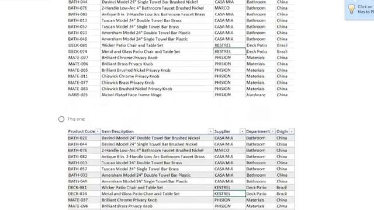The height and width of the screenshot is (210, 374).
Task: Open the Supplier filter dropdown
Action: point(243,131)
